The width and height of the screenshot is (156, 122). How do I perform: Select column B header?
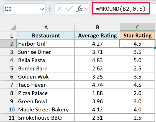[97, 27]
